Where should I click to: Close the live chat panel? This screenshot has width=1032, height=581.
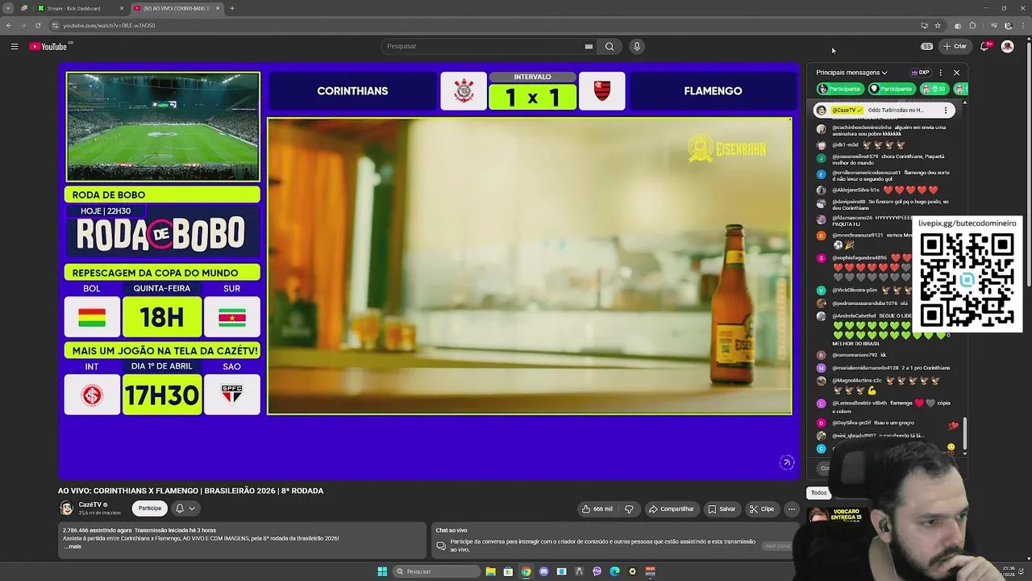click(x=957, y=73)
